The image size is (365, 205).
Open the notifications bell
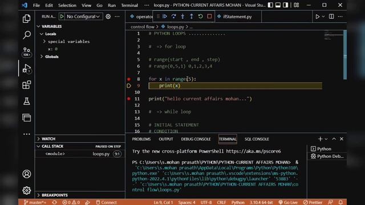pyautogui.click(x=340, y=202)
